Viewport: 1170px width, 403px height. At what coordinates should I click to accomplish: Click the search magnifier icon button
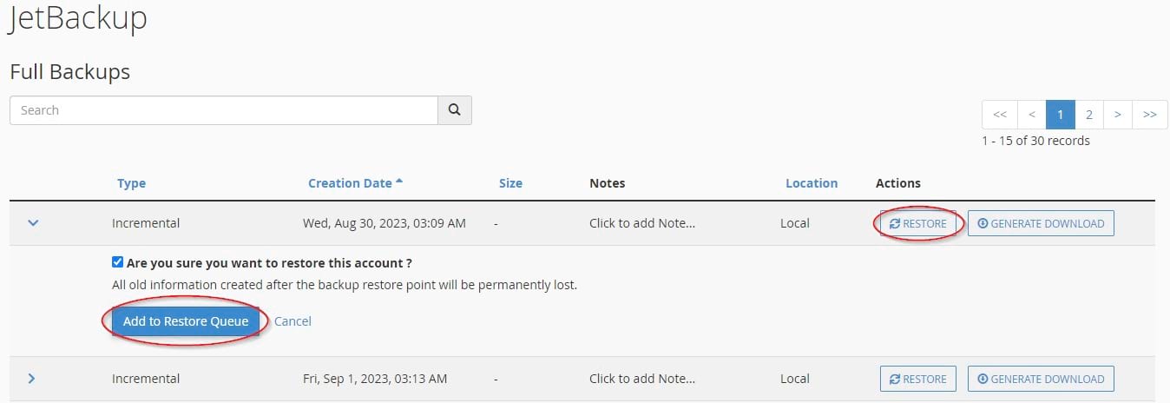[x=455, y=110]
